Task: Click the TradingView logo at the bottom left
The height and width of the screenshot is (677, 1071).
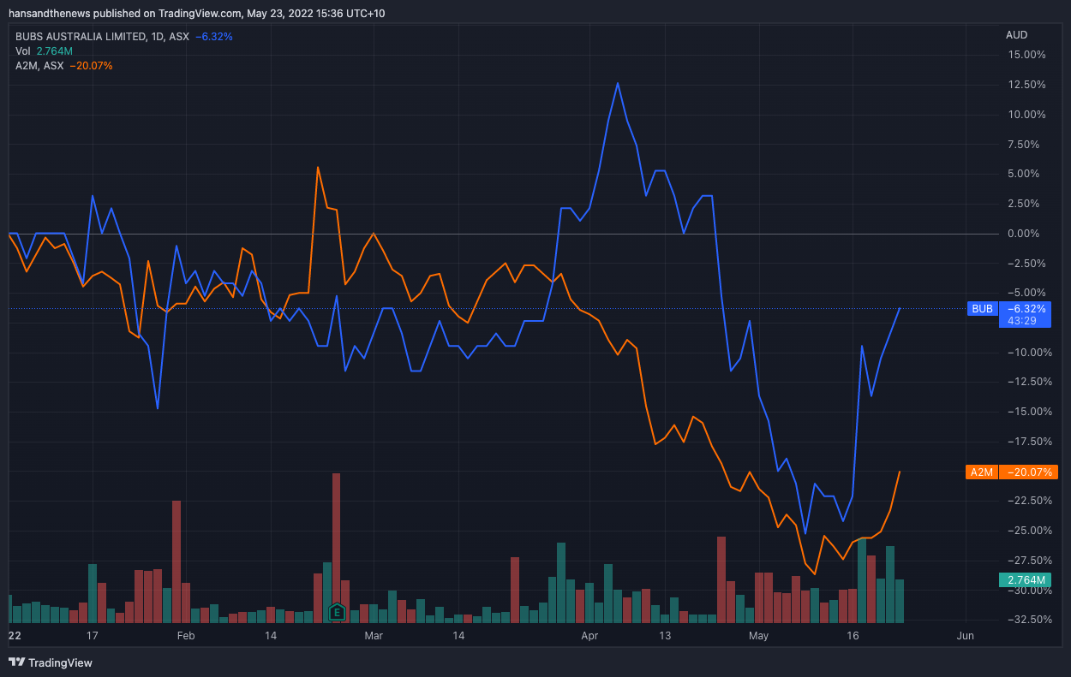Action: tap(50, 662)
